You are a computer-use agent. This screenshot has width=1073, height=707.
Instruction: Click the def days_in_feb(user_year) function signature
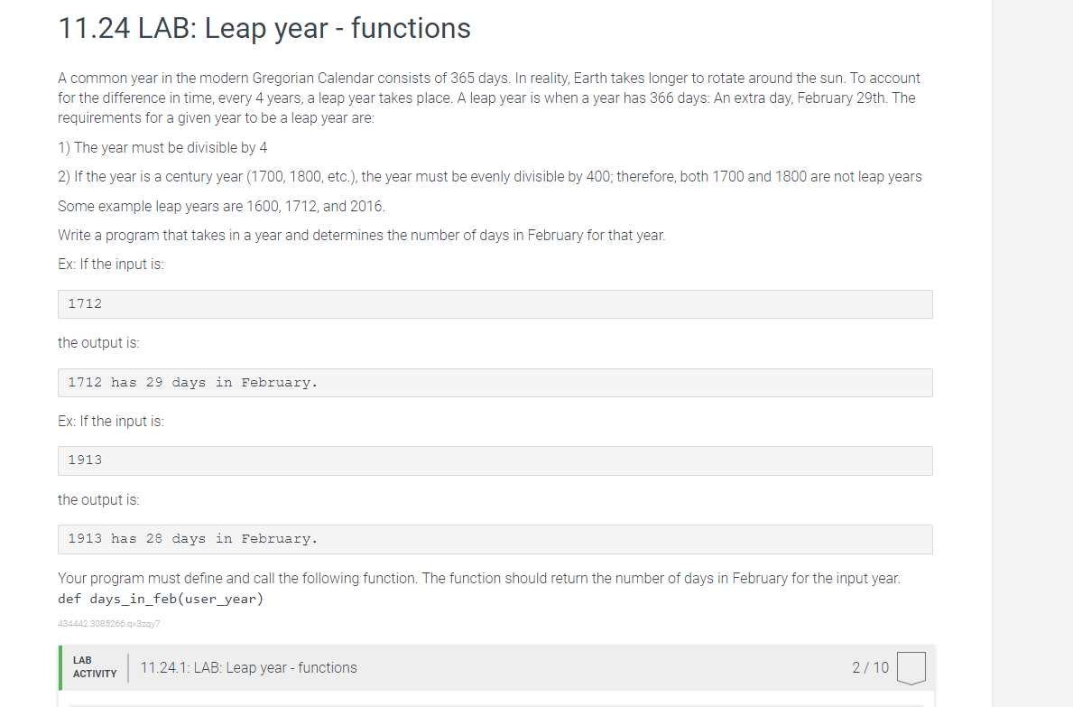161,599
